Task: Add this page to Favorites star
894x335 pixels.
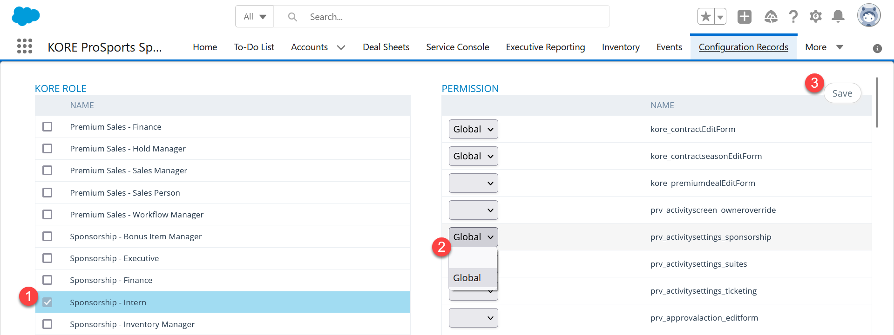Action: click(x=706, y=17)
